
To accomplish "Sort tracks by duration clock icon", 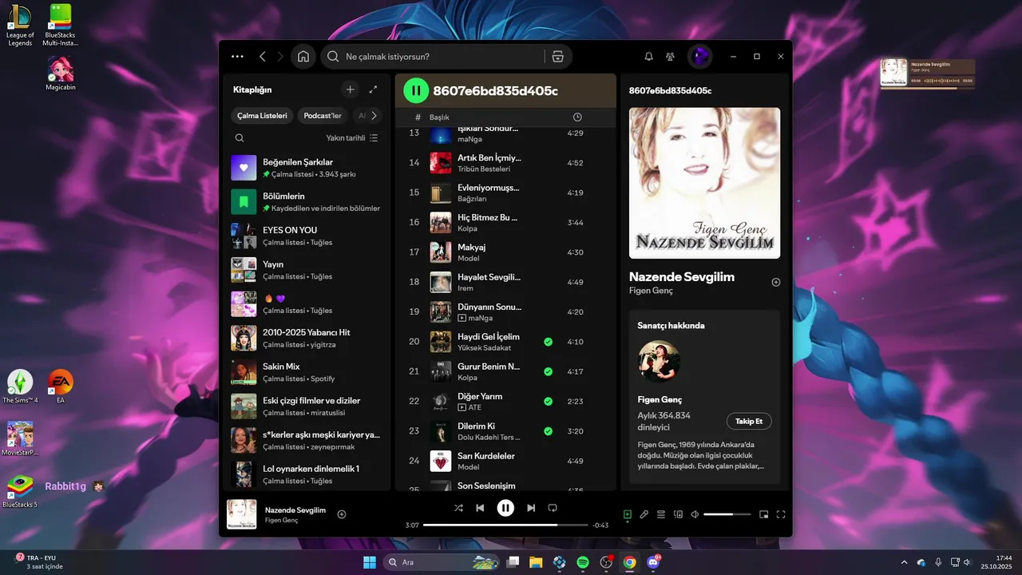I will tap(577, 117).
